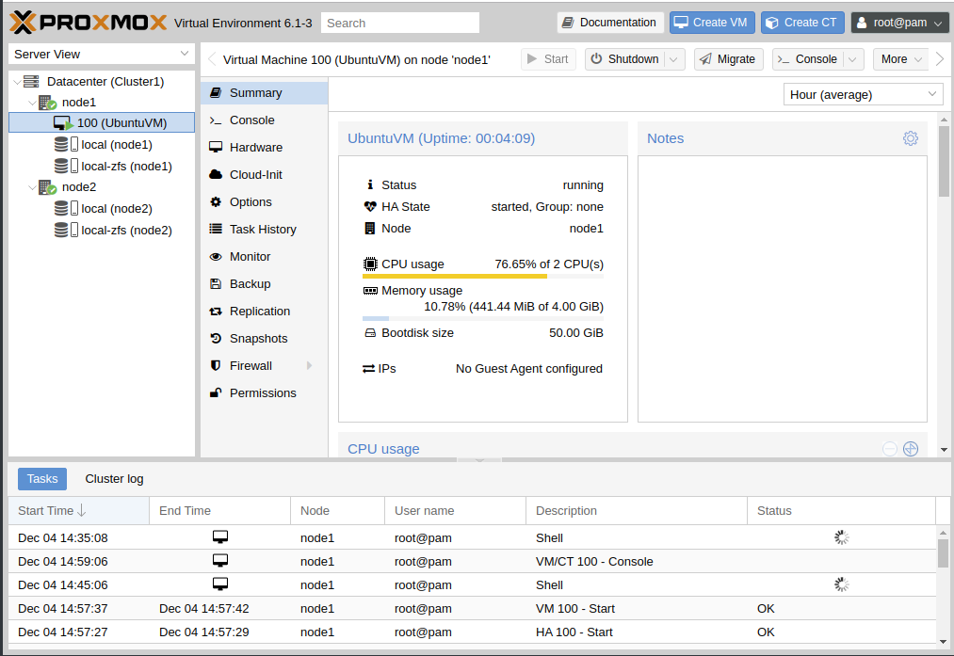Click the CPU usage chart undo zoom icon
The height and width of the screenshot is (656, 954).
890,449
